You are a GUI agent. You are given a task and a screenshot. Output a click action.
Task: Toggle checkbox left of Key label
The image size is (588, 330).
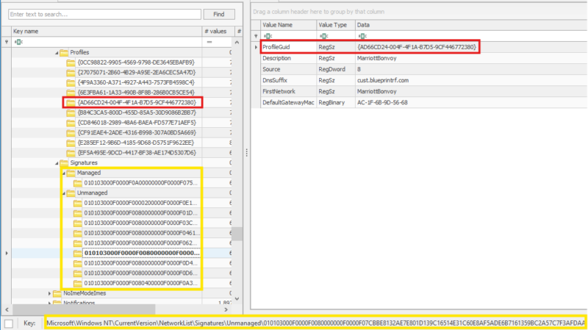click(x=9, y=323)
